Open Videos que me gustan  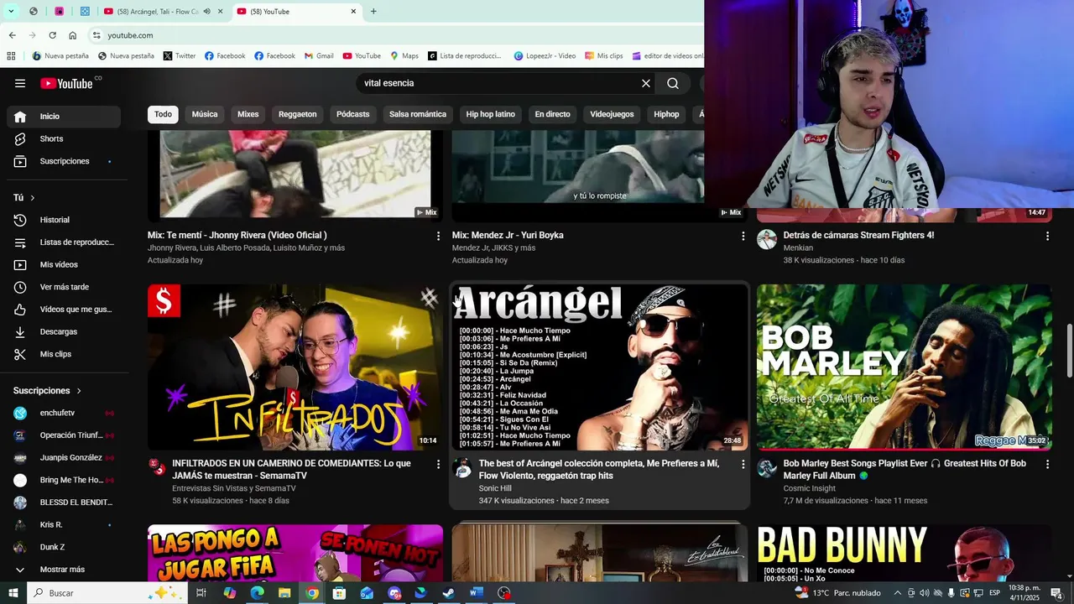click(64, 310)
